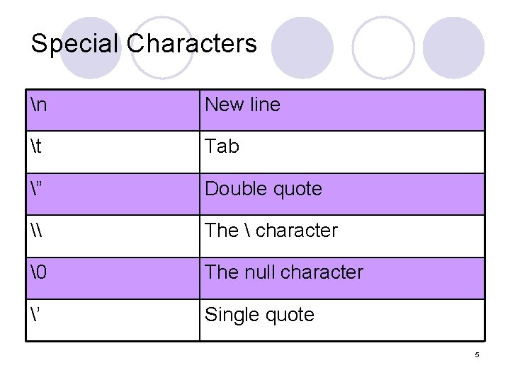The width and height of the screenshot is (510, 382).
Task: Click the \" escape sequence cell
Action: (x=113, y=195)
